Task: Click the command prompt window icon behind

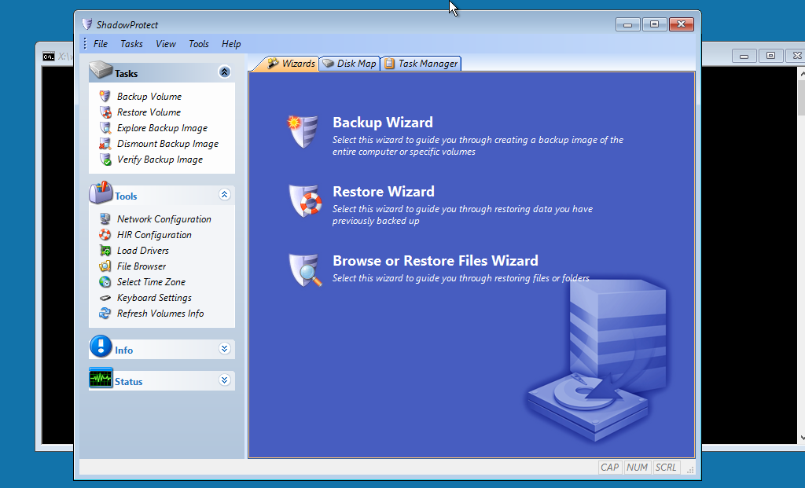Action: (x=48, y=57)
